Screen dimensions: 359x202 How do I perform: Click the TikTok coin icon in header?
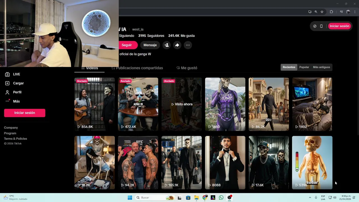click(x=315, y=26)
